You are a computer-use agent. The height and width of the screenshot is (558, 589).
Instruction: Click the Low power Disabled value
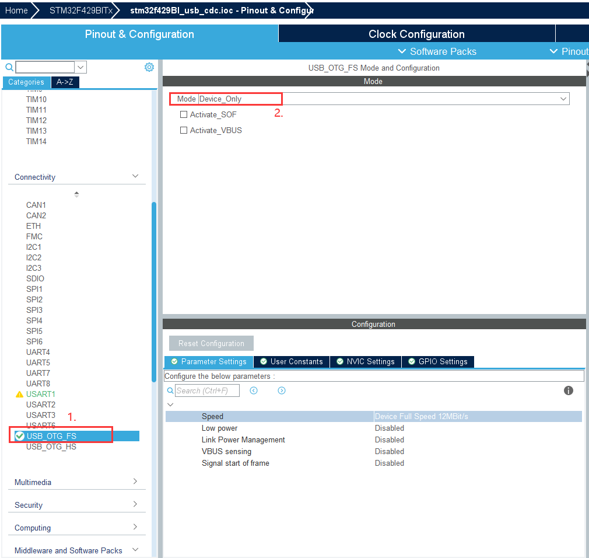[389, 428]
